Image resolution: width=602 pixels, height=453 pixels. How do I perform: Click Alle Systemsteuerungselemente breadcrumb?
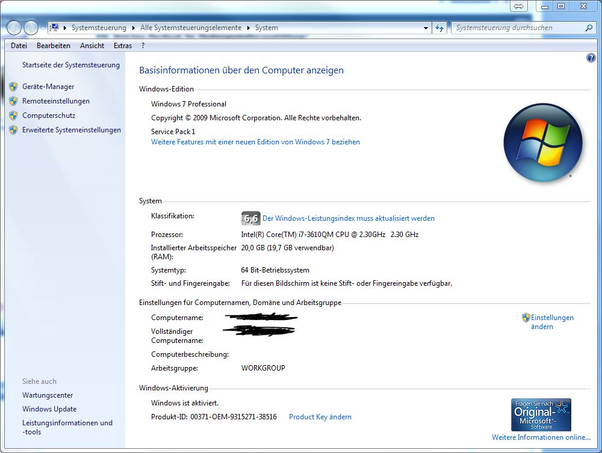(191, 28)
